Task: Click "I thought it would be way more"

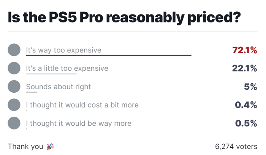Action: (x=79, y=123)
